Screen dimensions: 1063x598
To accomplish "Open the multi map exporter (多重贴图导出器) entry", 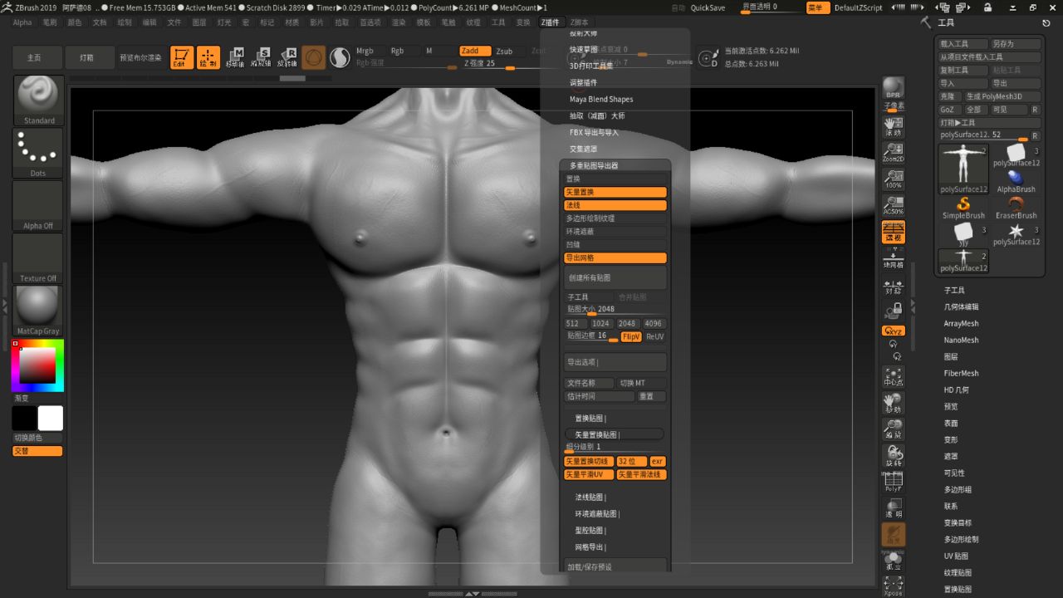I will [x=594, y=165].
